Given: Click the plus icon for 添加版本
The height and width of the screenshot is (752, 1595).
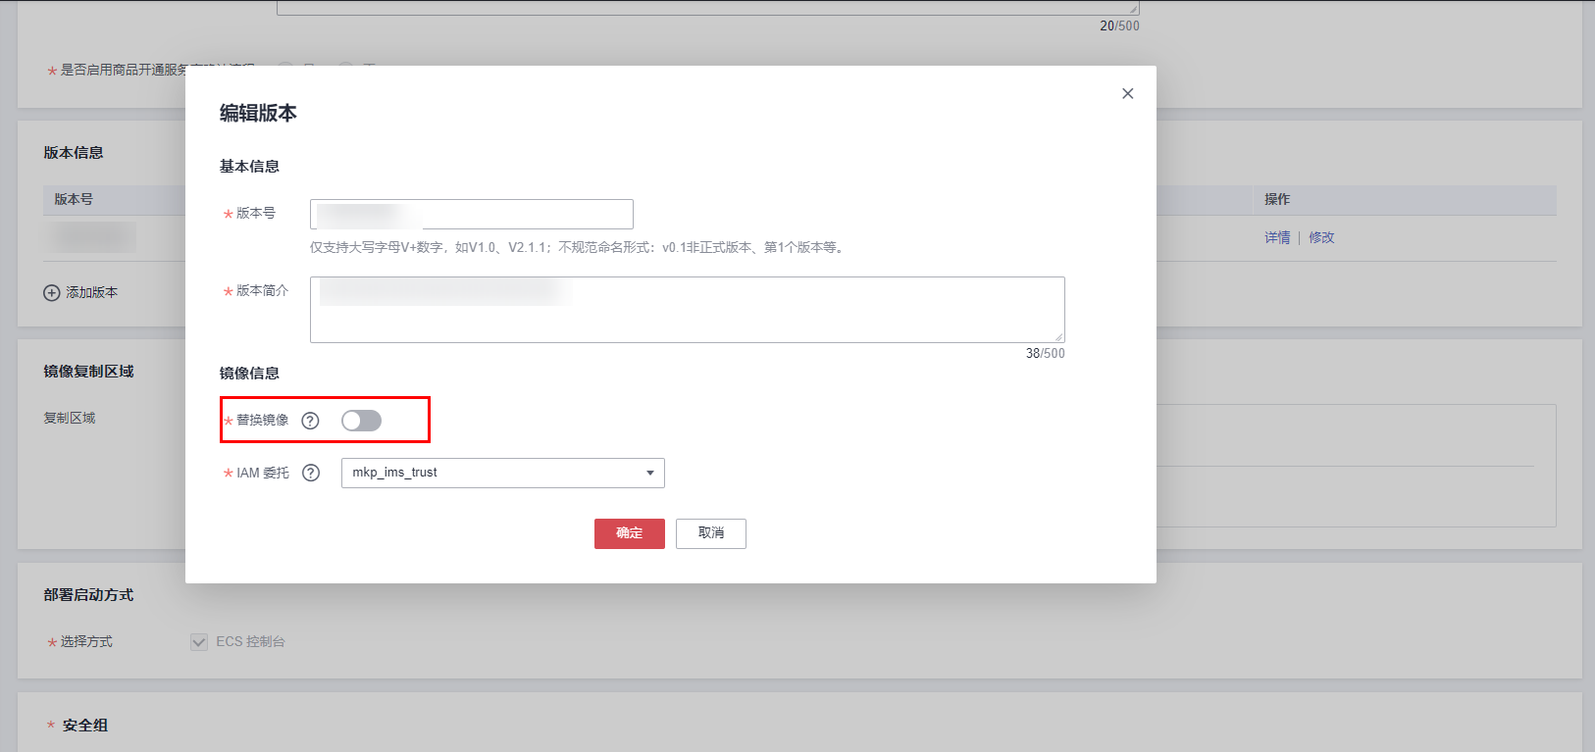Looking at the screenshot, I should pos(52,293).
